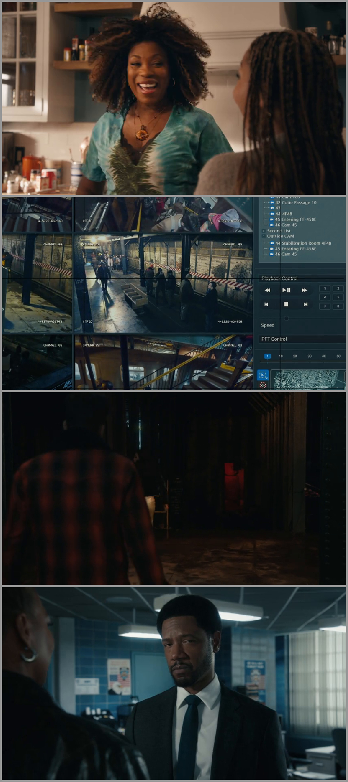Click the 30 mark on PFT scale

pos(309,356)
